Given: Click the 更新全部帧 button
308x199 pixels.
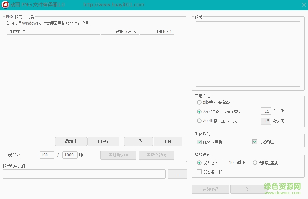Looking at the screenshot, I should 156,155.
